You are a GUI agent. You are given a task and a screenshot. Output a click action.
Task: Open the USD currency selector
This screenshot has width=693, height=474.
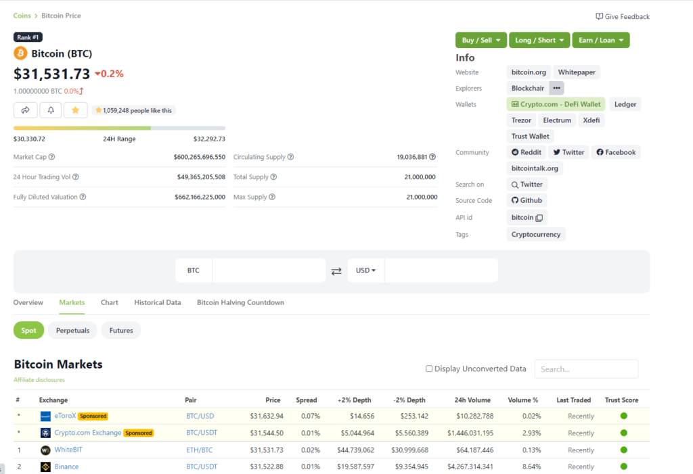[365, 270]
